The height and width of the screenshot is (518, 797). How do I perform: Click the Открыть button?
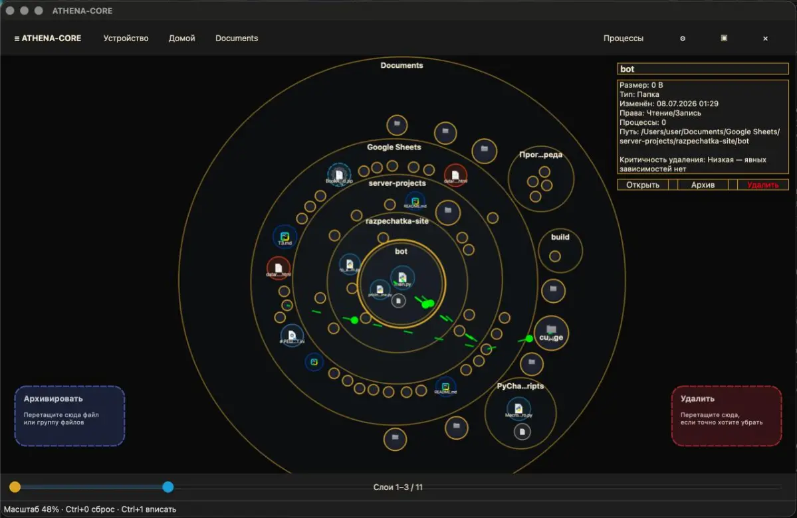pos(643,185)
